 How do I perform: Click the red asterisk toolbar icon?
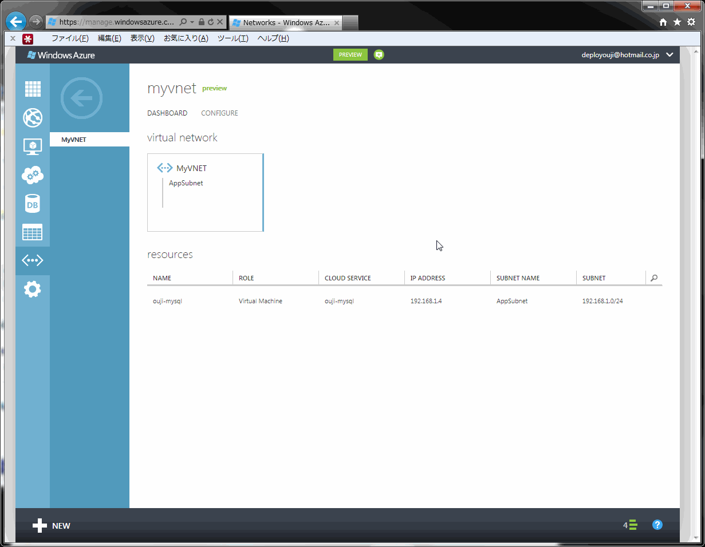[x=27, y=38]
